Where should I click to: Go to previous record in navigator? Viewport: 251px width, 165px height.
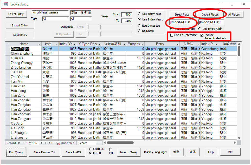pos(24,143)
